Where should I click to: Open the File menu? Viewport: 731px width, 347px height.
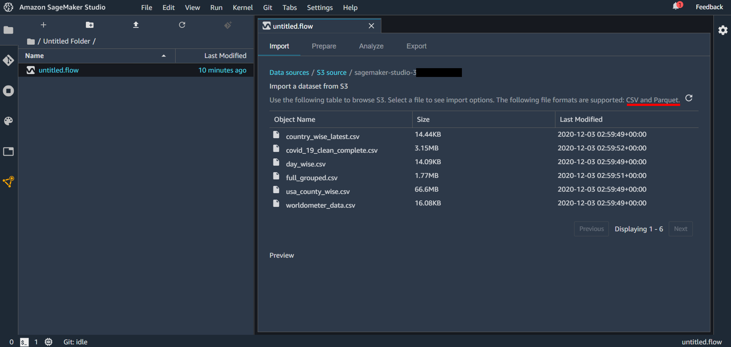coord(147,7)
